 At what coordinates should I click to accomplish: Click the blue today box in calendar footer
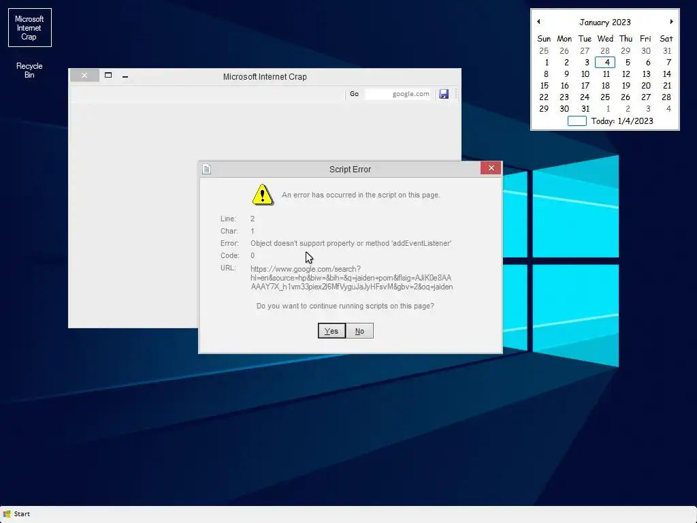(577, 121)
